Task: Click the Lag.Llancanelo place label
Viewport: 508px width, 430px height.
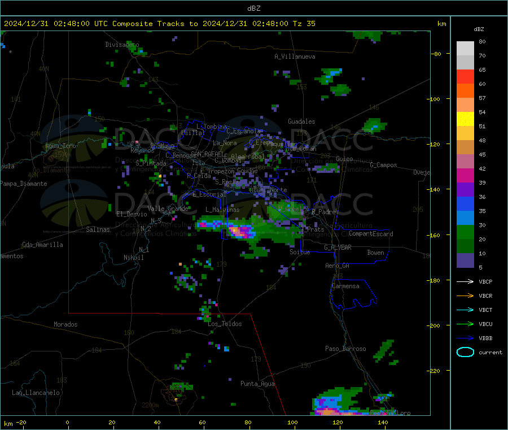Action: point(36,393)
